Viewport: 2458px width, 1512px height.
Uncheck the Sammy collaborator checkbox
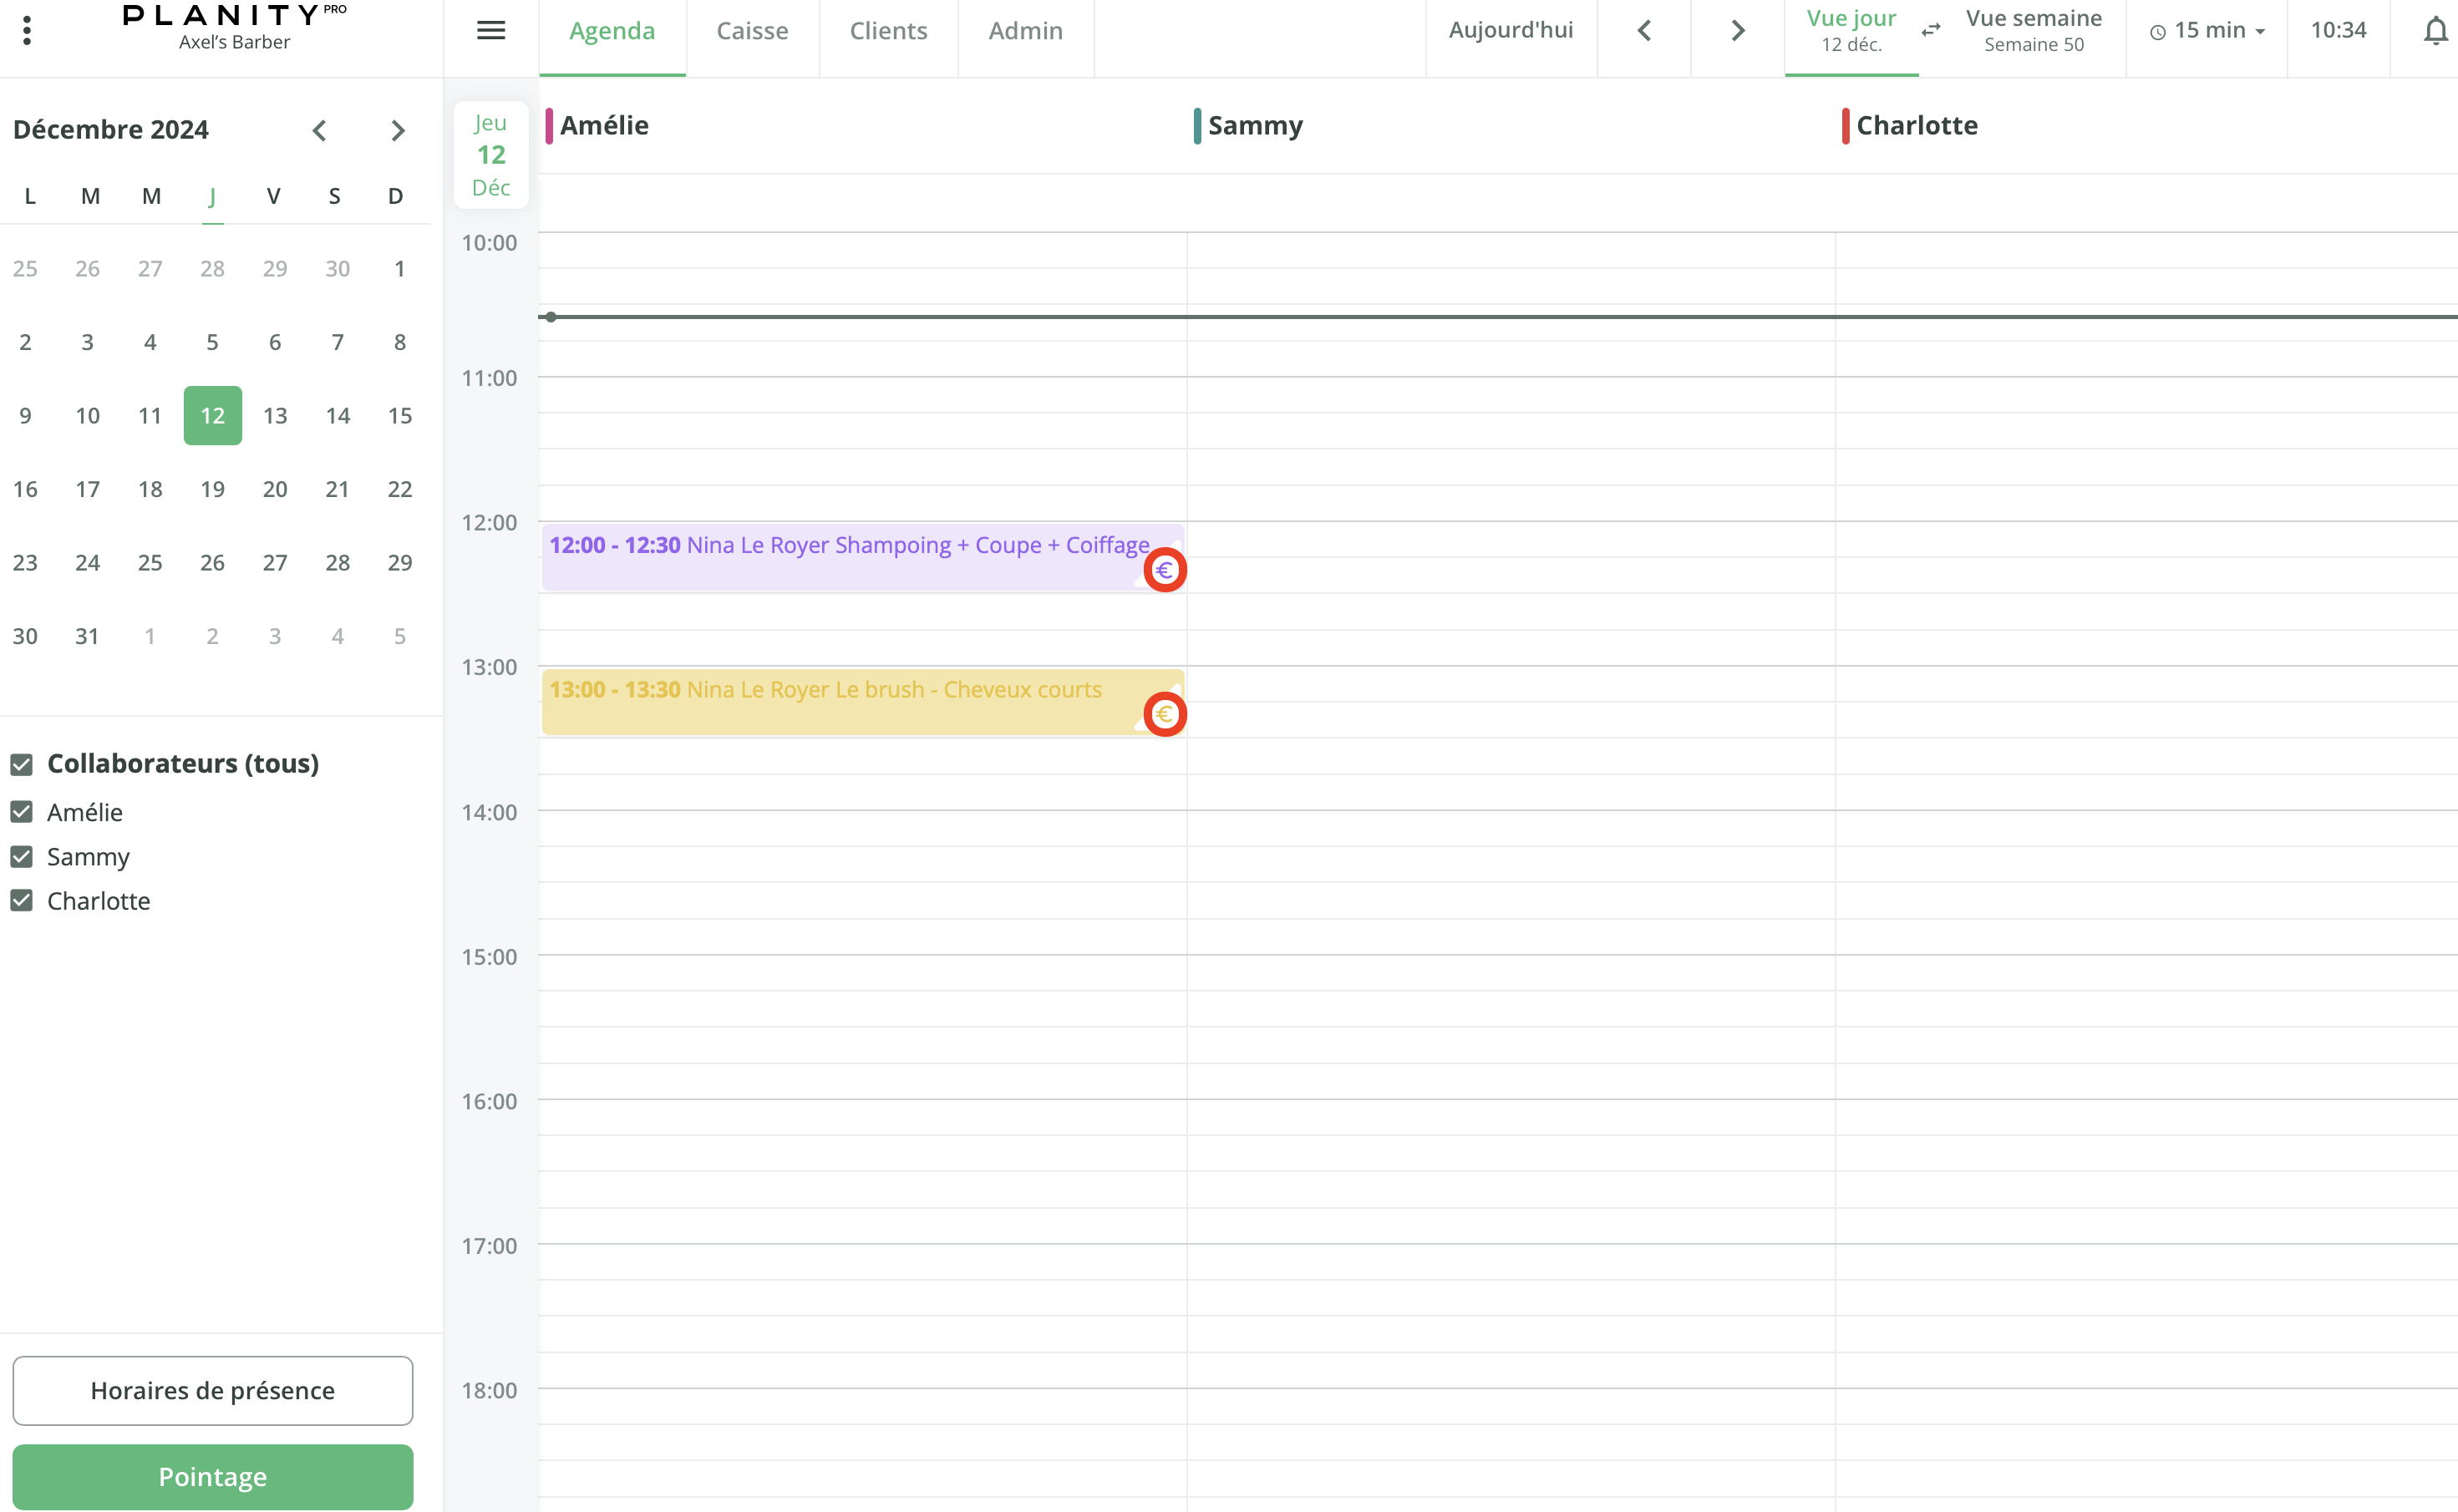[x=22, y=857]
